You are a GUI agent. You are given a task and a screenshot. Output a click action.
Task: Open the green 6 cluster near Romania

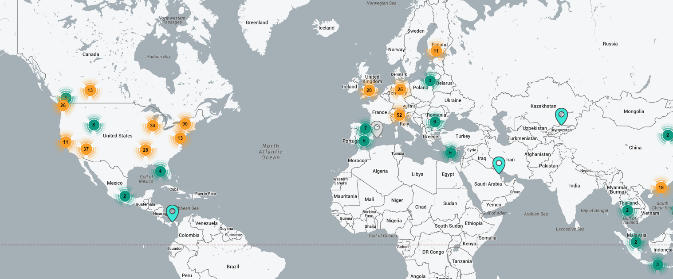pyautogui.click(x=435, y=122)
